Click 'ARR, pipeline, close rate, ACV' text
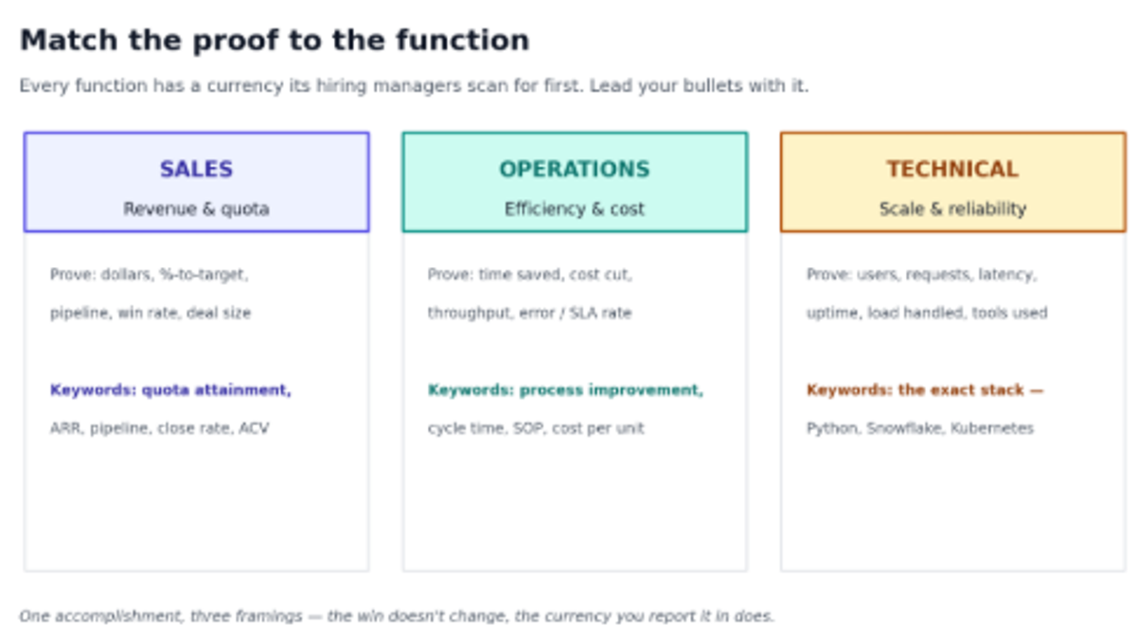 (x=159, y=428)
